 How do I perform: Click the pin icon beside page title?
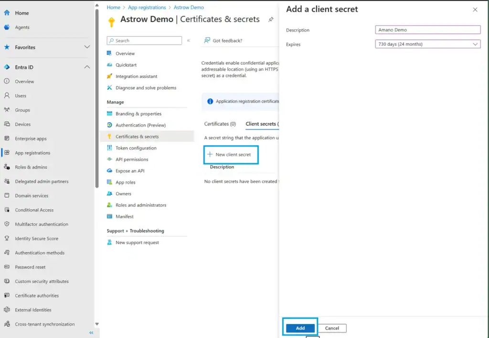coord(271,19)
